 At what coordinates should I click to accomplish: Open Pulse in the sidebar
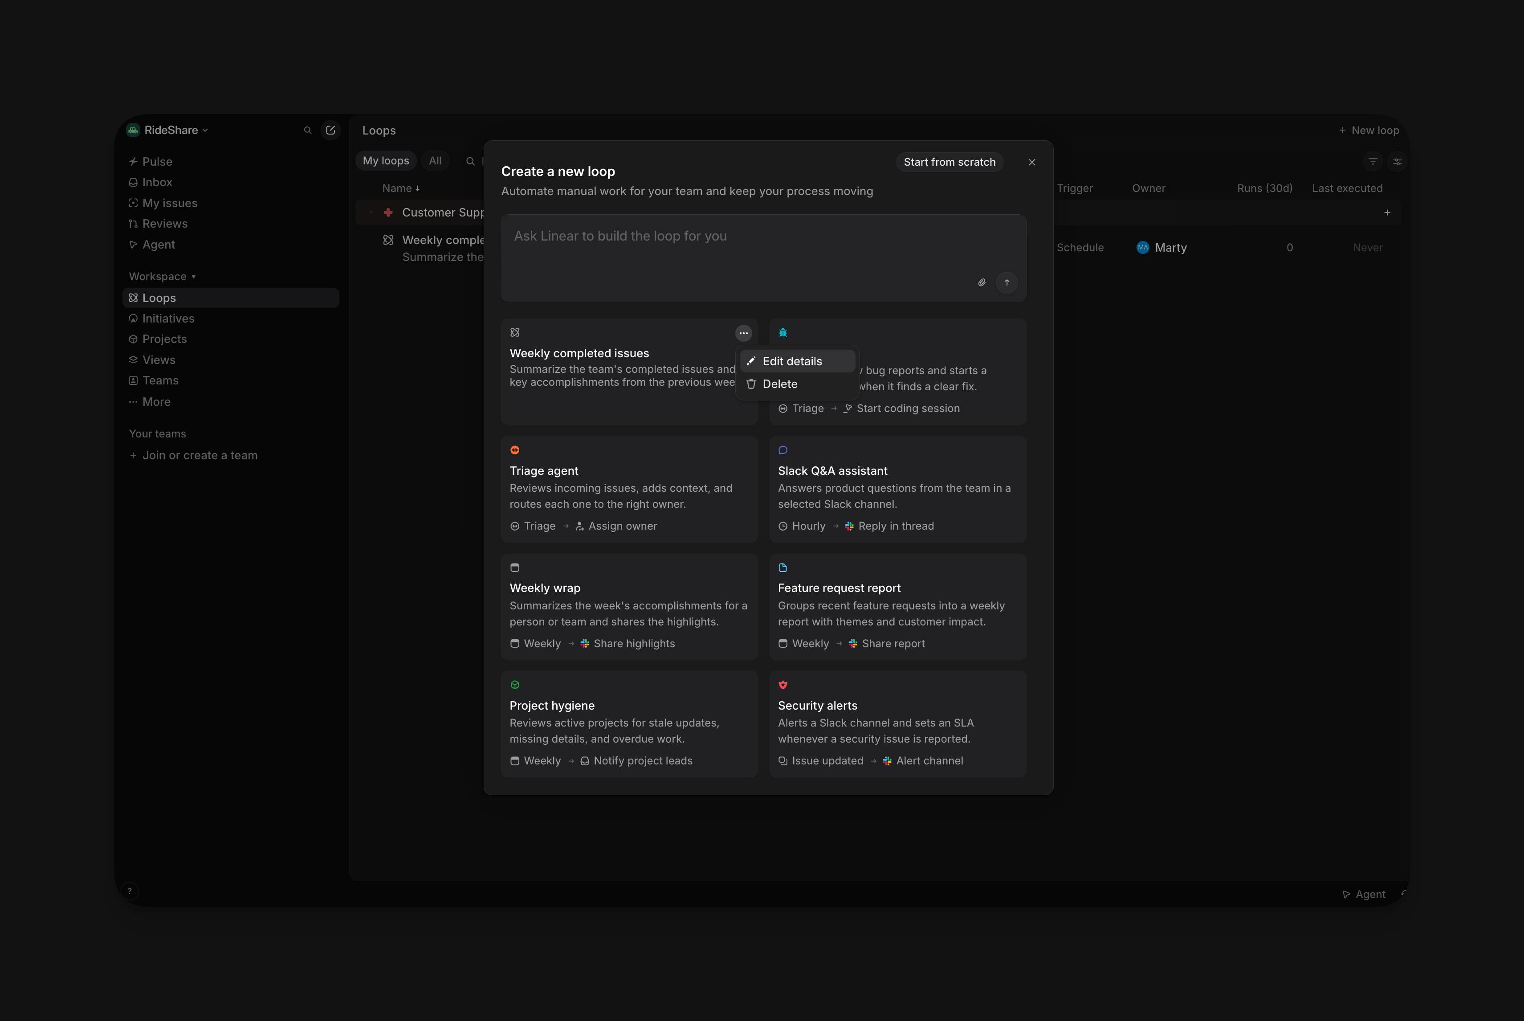tap(230, 162)
